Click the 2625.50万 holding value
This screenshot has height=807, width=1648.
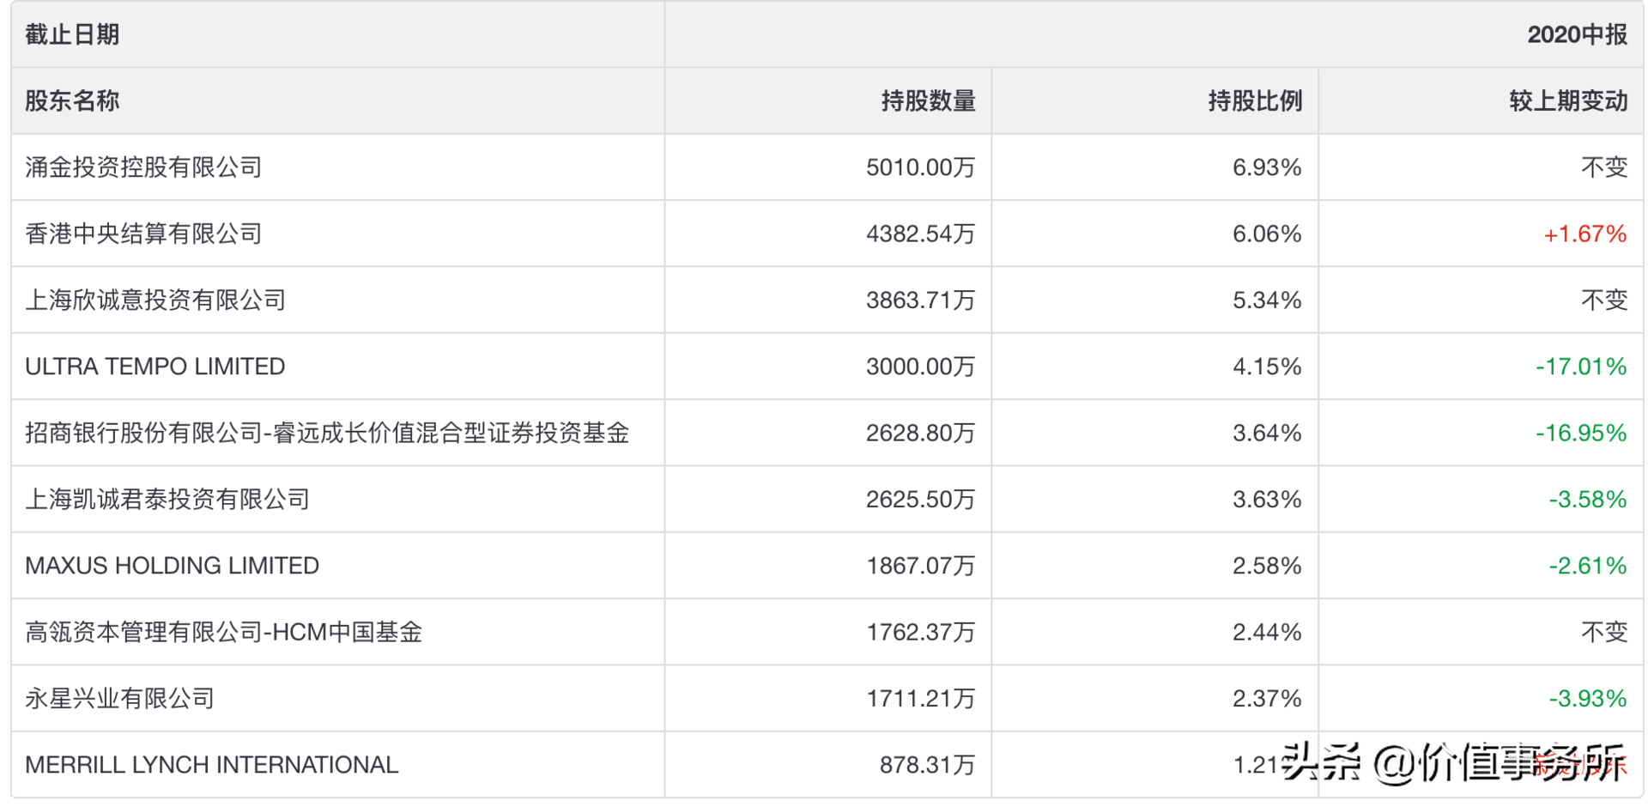[x=920, y=499]
